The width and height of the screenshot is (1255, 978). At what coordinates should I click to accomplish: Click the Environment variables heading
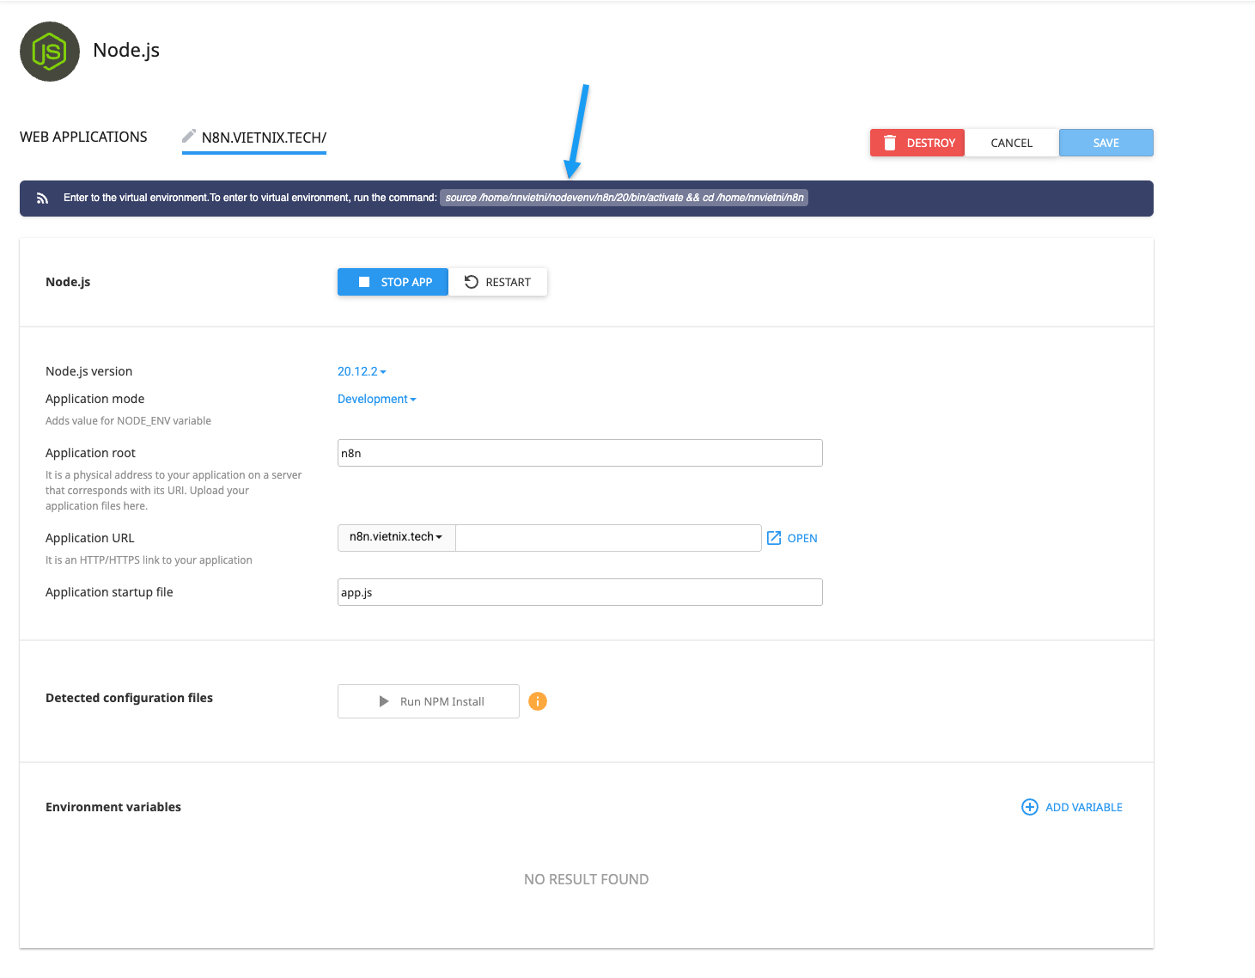coord(113,807)
